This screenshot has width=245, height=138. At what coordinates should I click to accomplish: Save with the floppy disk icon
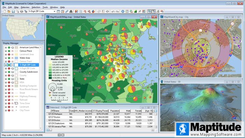pos(13,12)
